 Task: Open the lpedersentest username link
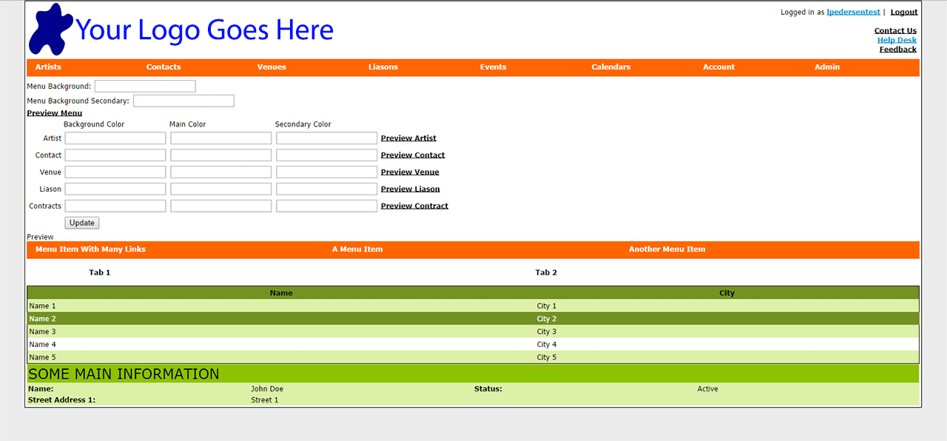click(x=853, y=12)
